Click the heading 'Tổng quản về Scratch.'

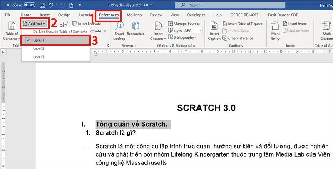tap(132, 124)
